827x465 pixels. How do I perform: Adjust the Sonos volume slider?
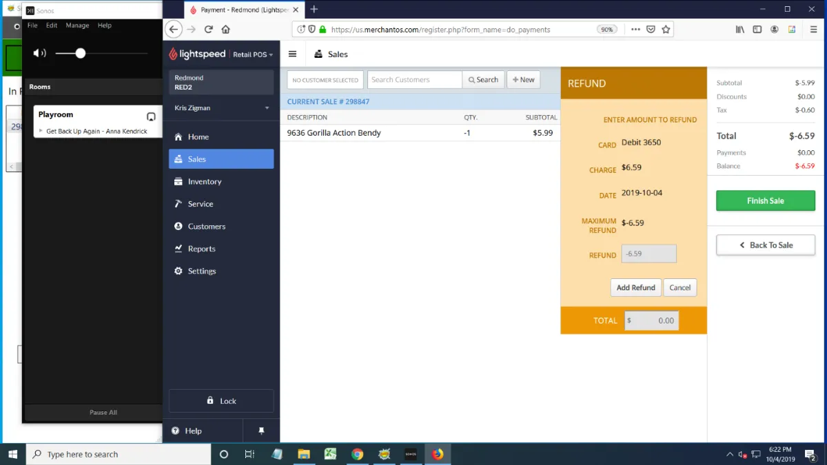pyautogui.click(x=81, y=53)
